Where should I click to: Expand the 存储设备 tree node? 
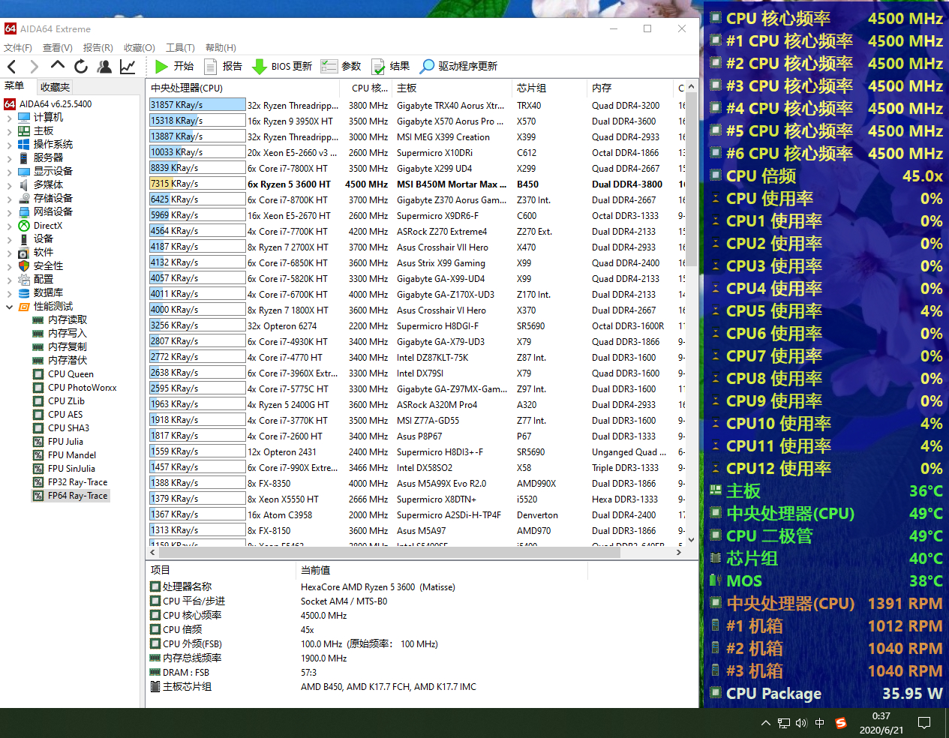(x=9, y=199)
